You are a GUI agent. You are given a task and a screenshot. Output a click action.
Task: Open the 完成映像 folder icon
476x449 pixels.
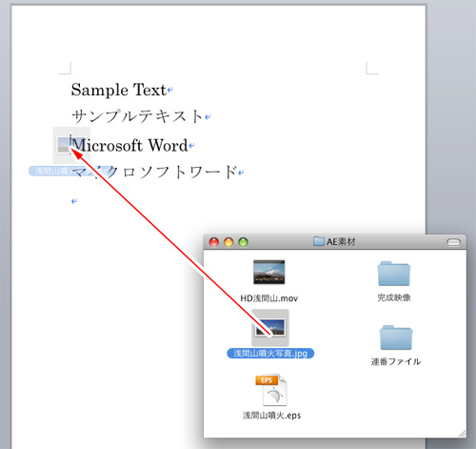point(394,274)
